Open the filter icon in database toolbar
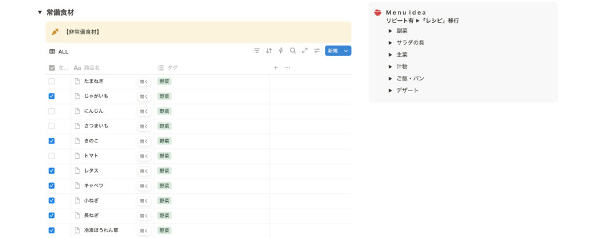Image resolution: width=594 pixels, height=238 pixels. point(257,51)
